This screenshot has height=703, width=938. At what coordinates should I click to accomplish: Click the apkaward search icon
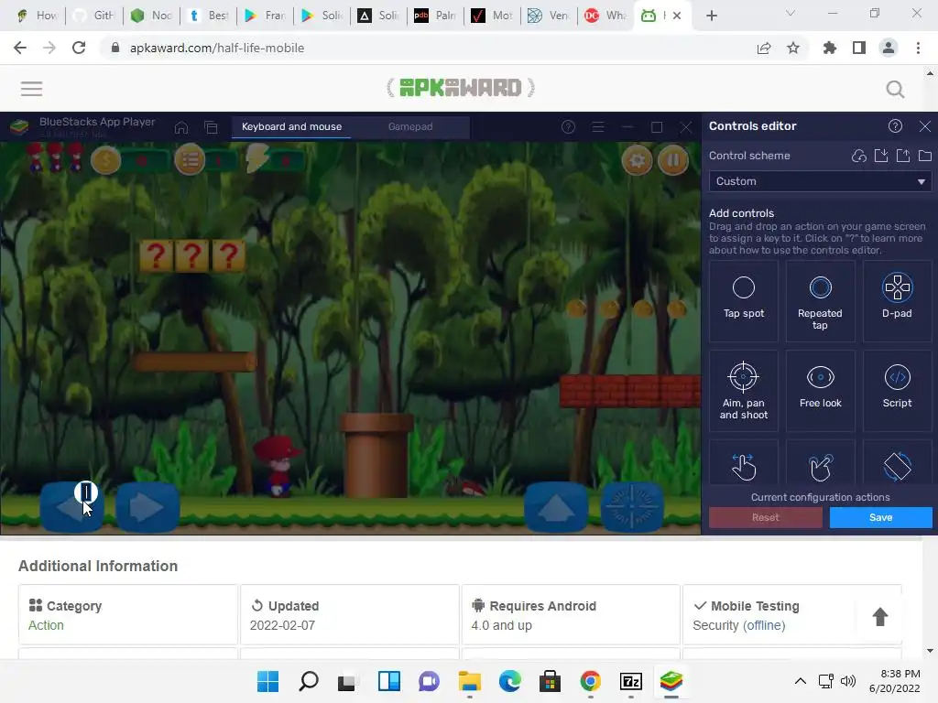pos(895,89)
